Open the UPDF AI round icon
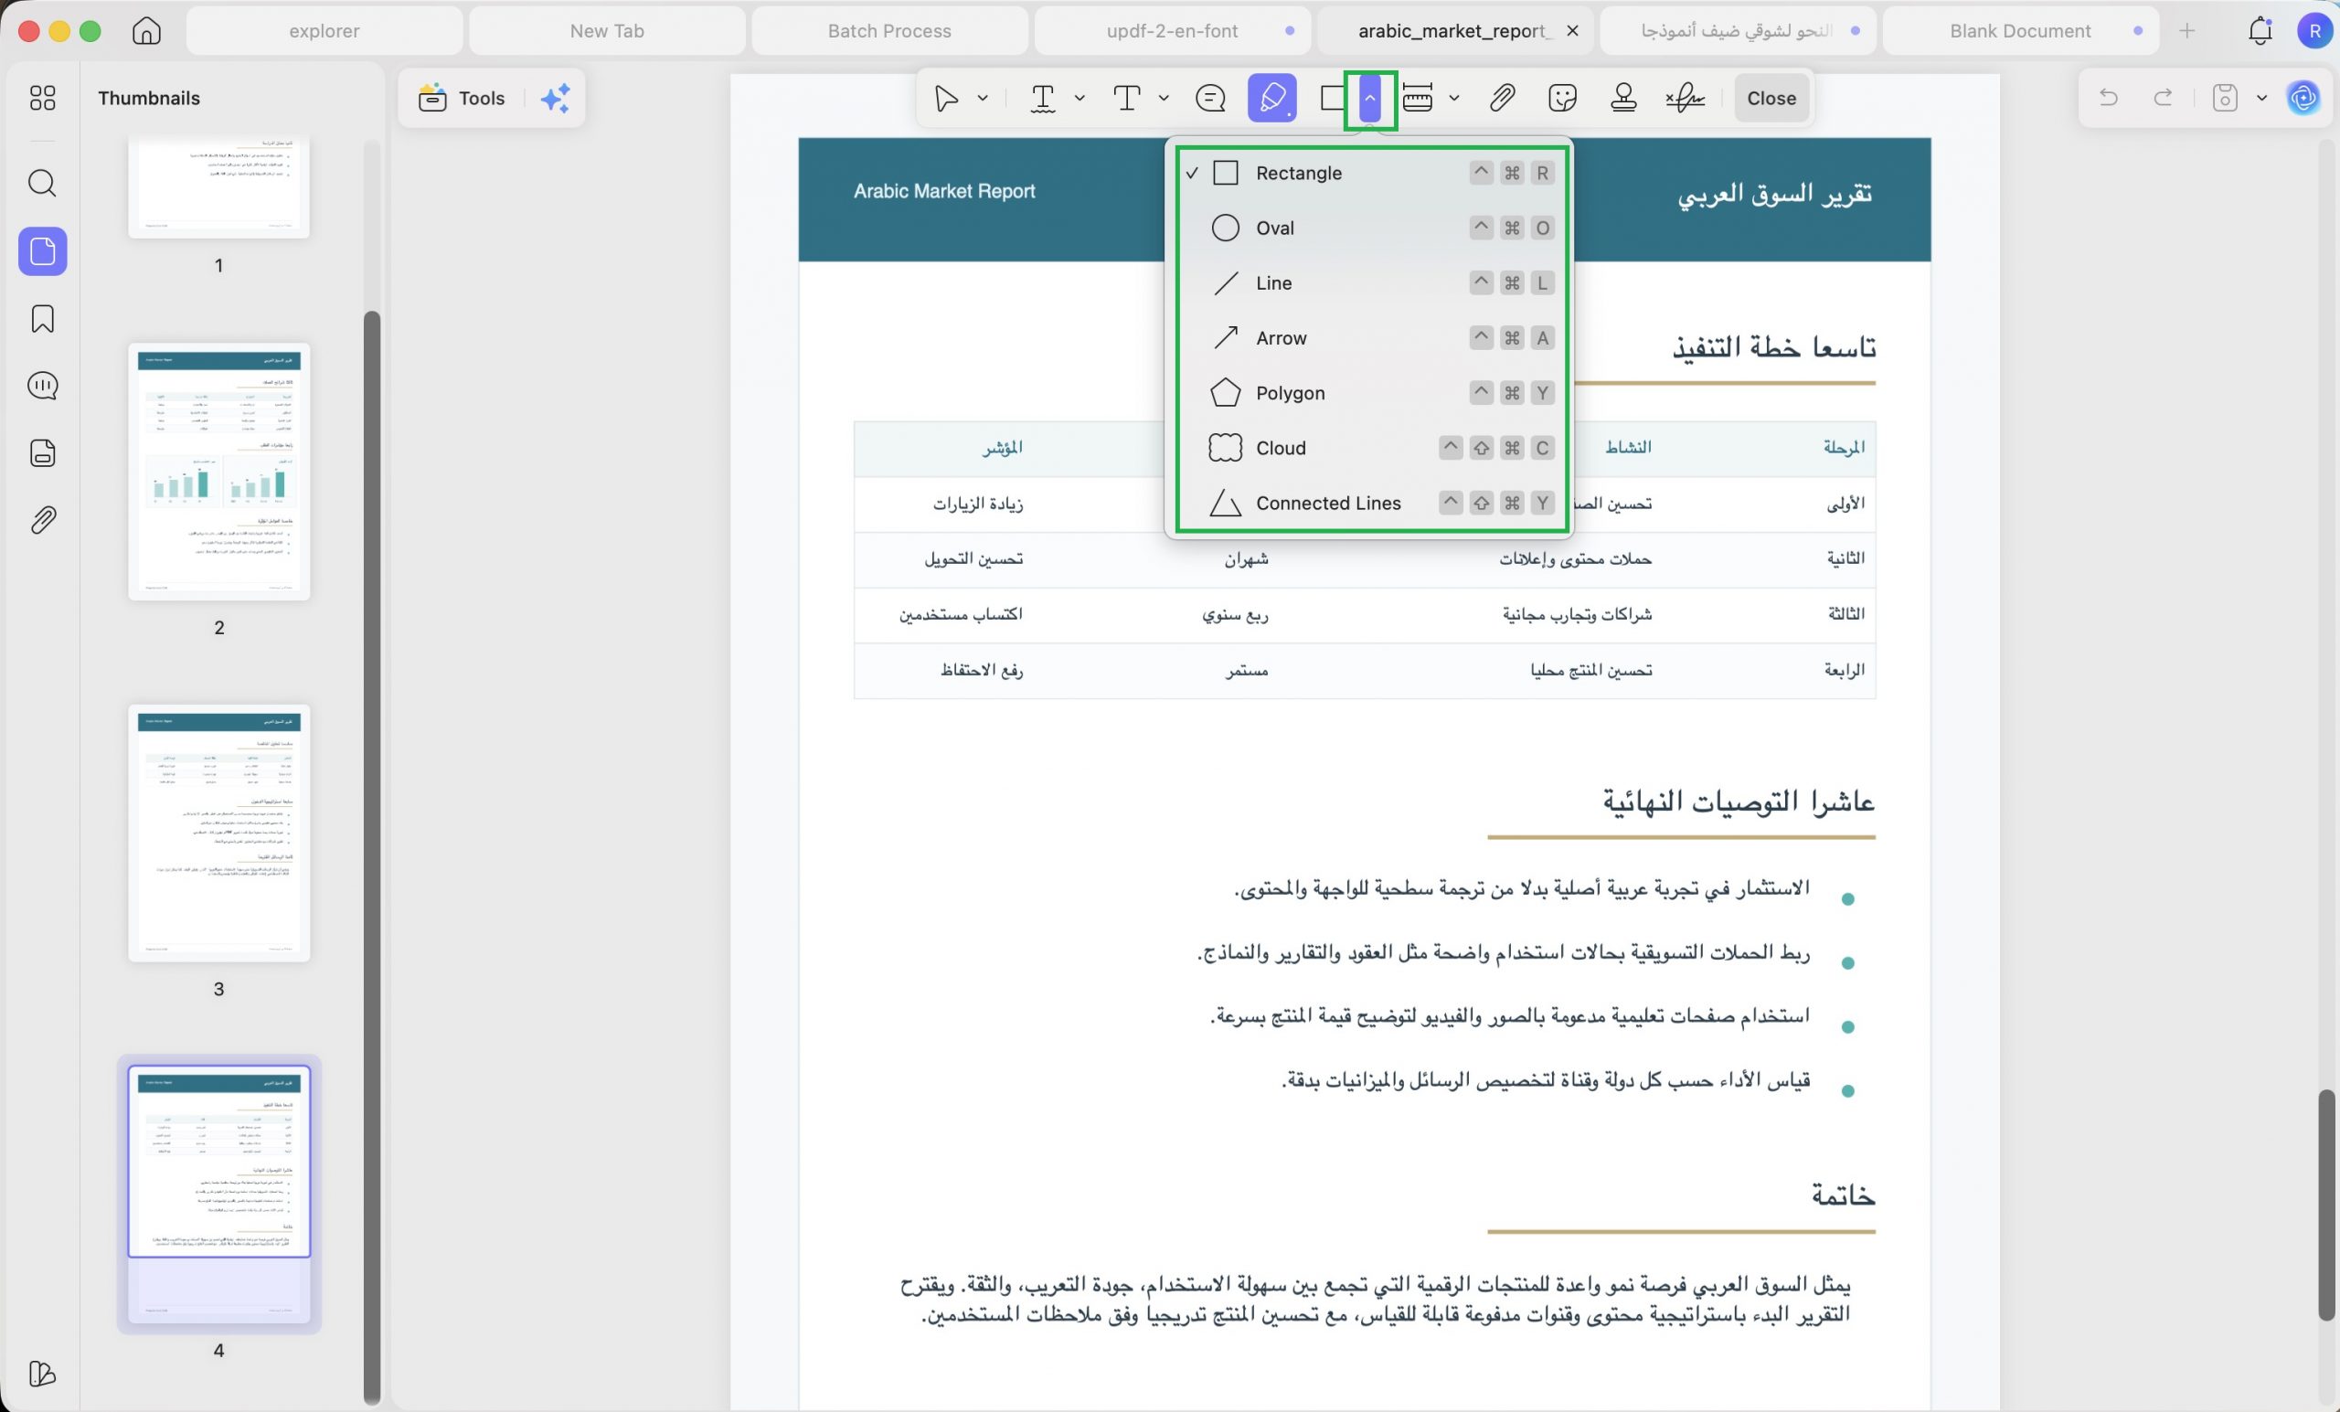Viewport: 2340px width, 1412px height. (2303, 98)
